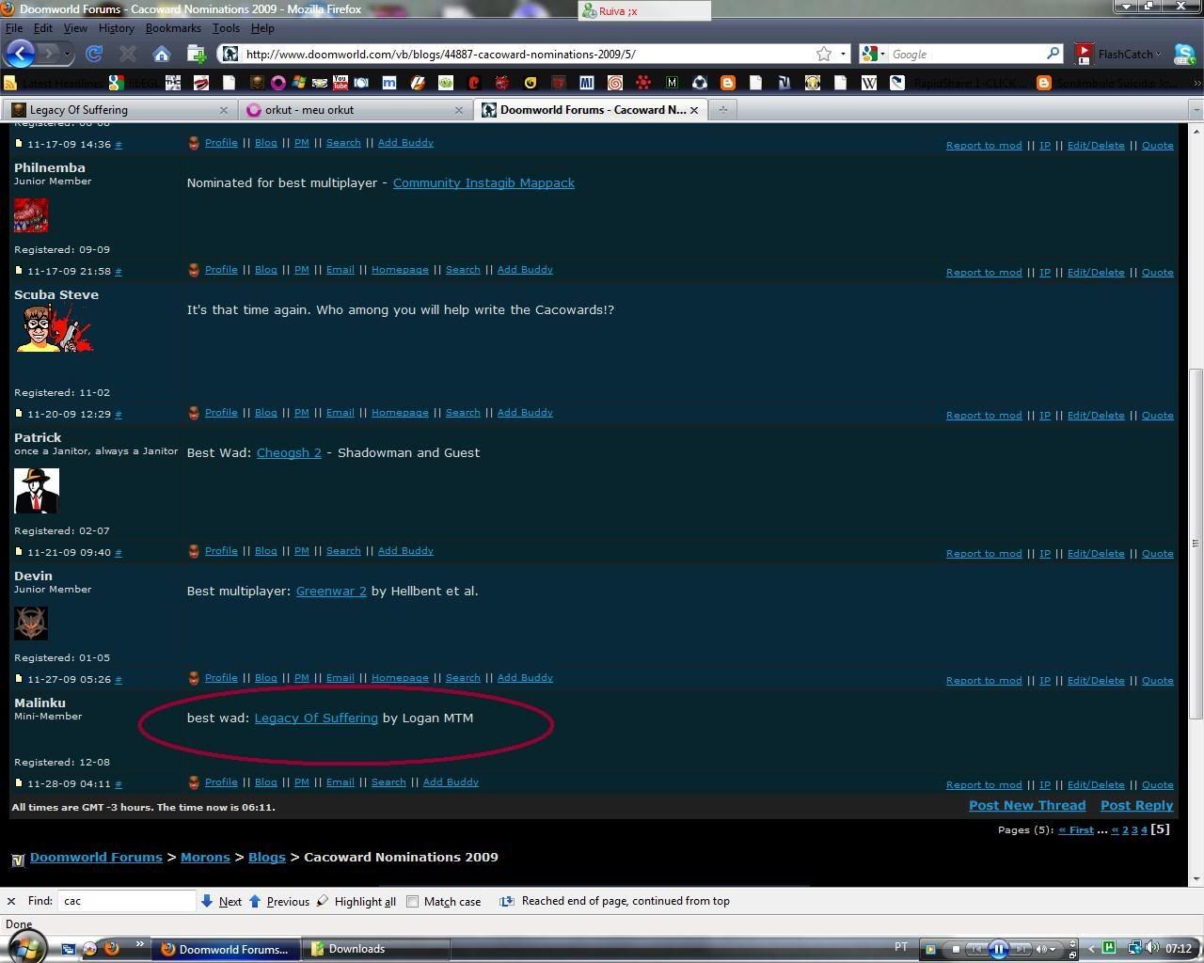
Task: Open the Bookmarks menu
Action: click(x=173, y=28)
